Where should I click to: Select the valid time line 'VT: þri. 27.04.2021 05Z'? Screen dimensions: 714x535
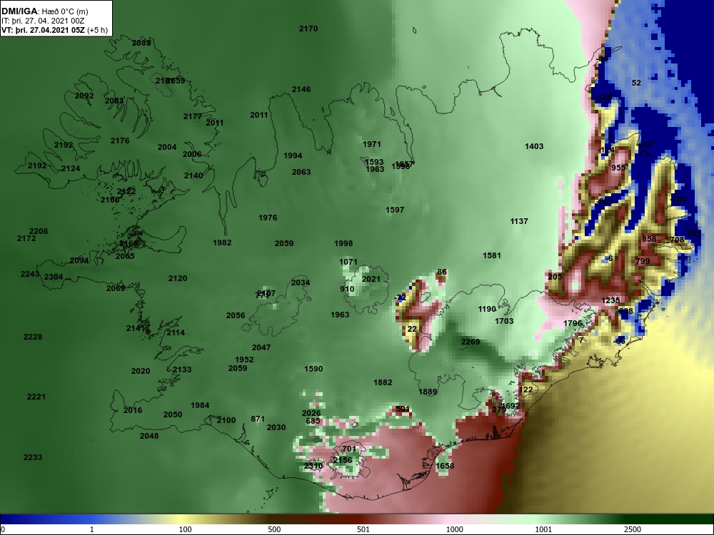(44, 30)
